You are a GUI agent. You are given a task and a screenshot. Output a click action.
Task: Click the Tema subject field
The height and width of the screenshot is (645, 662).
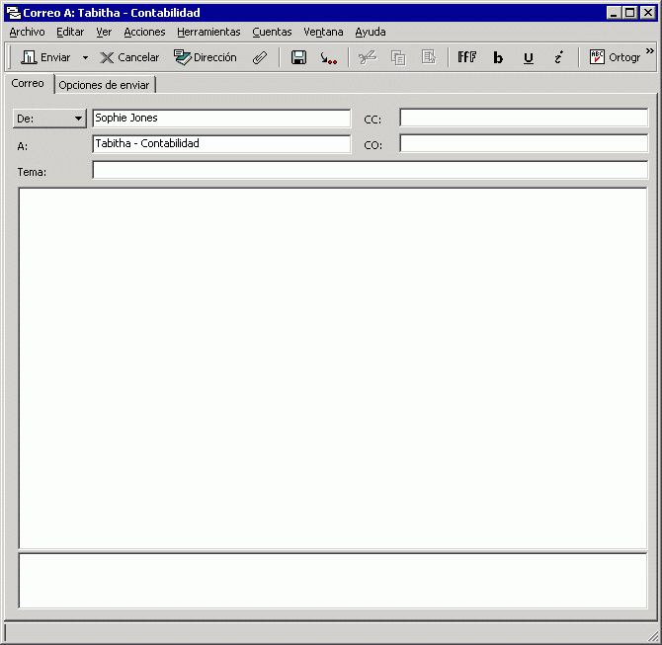[370, 170]
